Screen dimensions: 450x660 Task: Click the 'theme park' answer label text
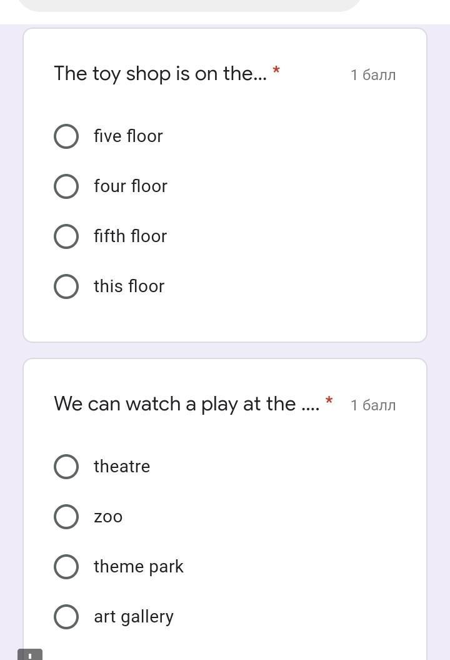[x=138, y=567]
